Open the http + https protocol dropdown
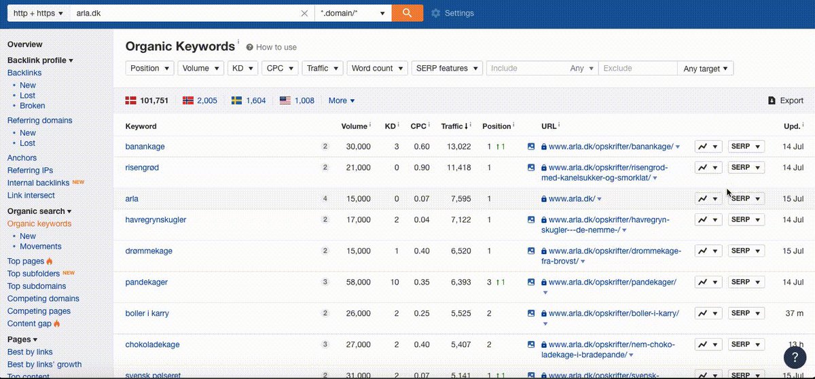The width and height of the screenshot is (815, 379). 39,13
